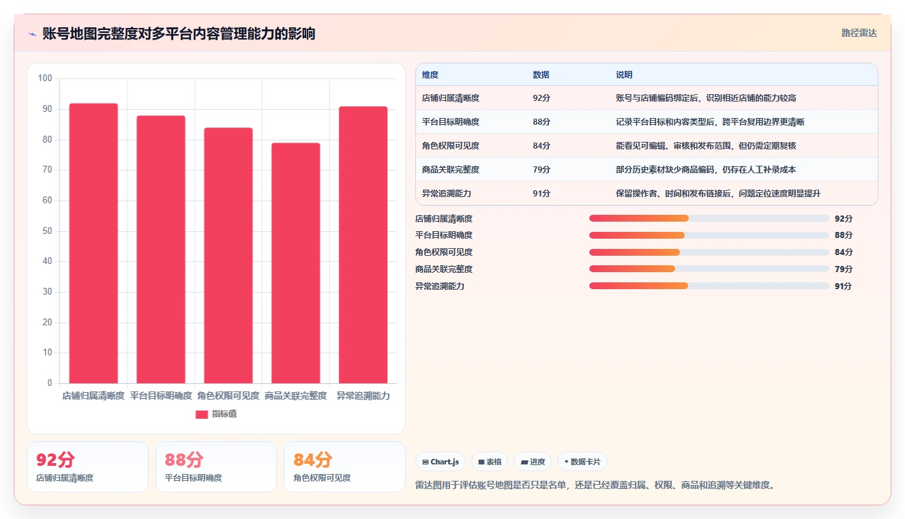Click the 平台目标明确度 bar in chart

161,250
